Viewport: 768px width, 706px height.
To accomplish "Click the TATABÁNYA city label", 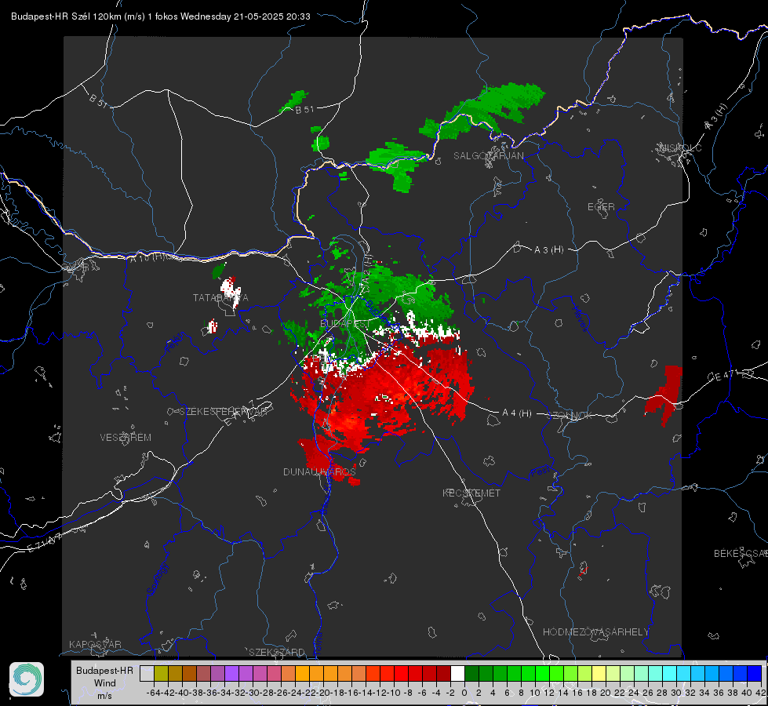I will [220, 297].
